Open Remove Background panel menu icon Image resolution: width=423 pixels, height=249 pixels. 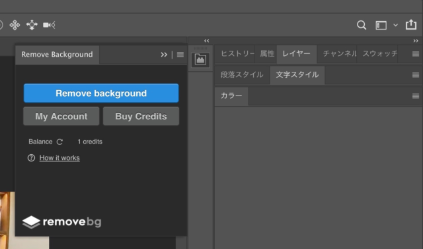coord(180,55)
